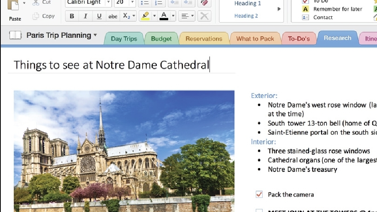377x212 pixels.
Task: Click the delete X icon
Action: point(205,16)
